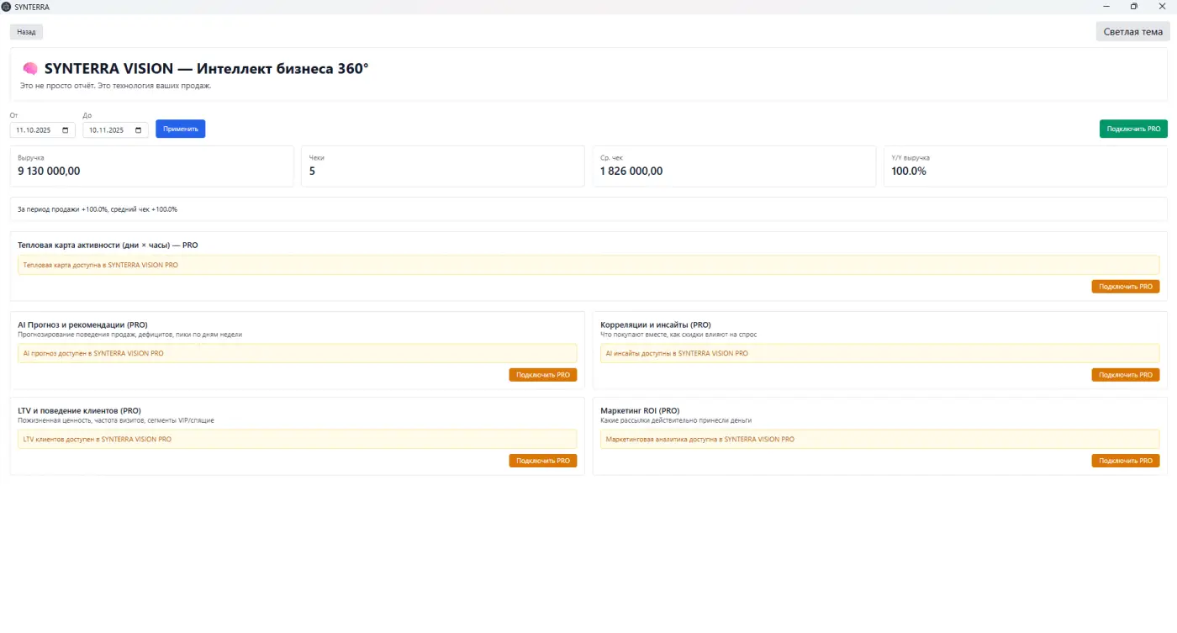Viewport: 1177px width, 633px height.
Task: Click Подключить PRO under AI Прогноз и рекомендации
Action: pos(542,375)
